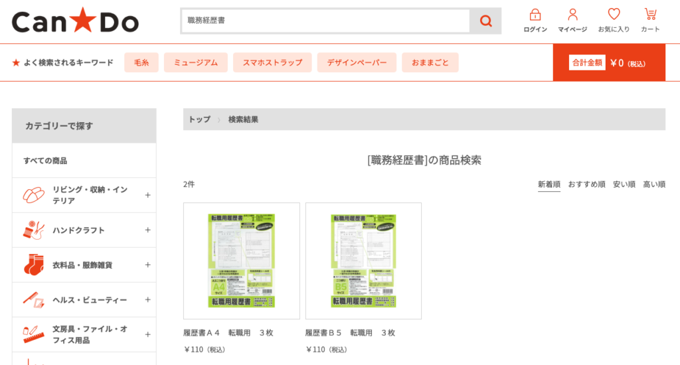This screenshot has width=680, height=365.
Task: Click the Can★Do logo
Action: pos(75,21)
